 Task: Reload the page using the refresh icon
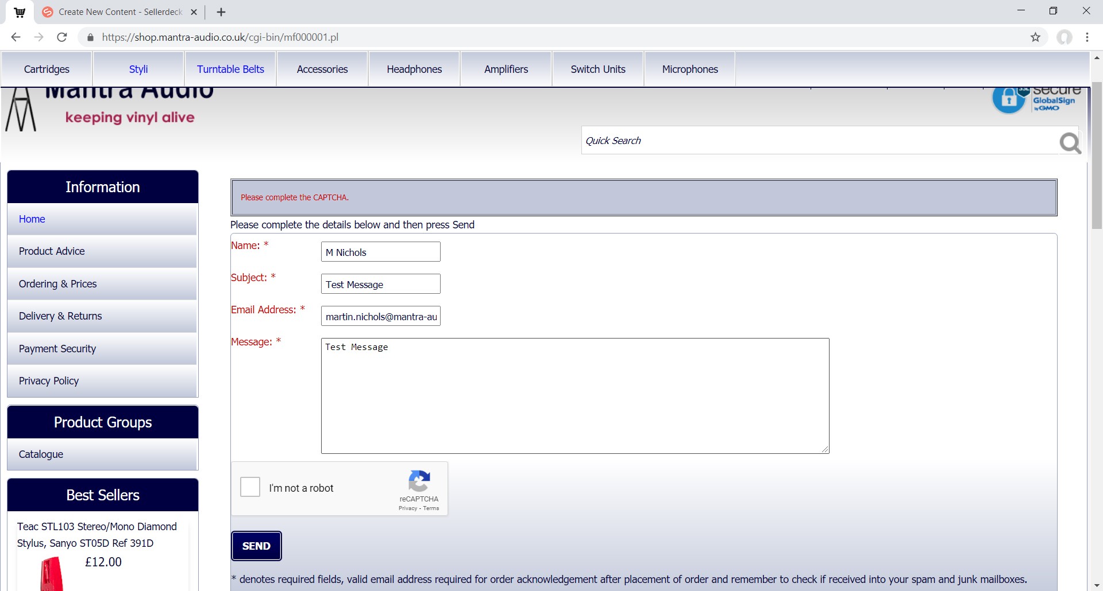tap(62, 37)
